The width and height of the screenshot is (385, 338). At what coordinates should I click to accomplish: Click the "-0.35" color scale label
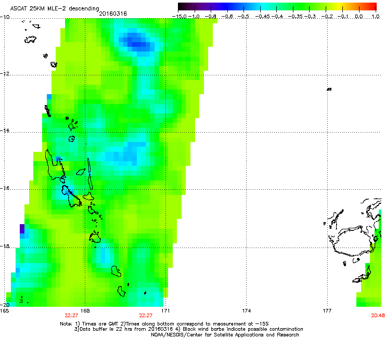point(296,17)
